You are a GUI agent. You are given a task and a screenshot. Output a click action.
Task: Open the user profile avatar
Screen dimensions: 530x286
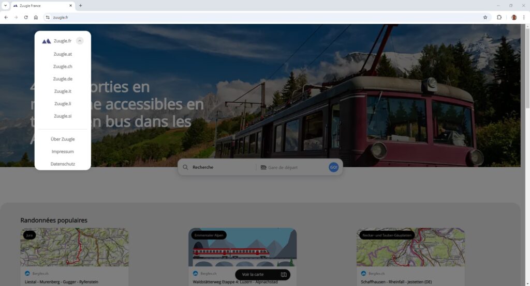[514, 17]
